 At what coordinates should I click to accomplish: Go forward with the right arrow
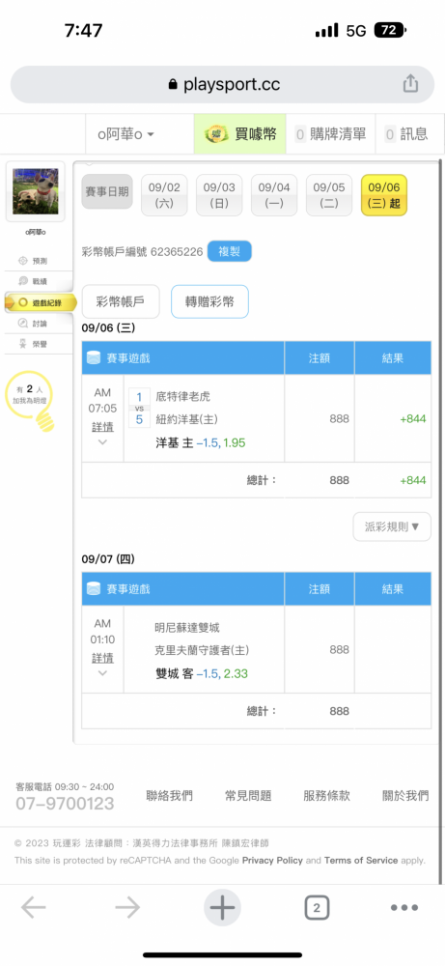pyautogui.click(x=127, y=907)
